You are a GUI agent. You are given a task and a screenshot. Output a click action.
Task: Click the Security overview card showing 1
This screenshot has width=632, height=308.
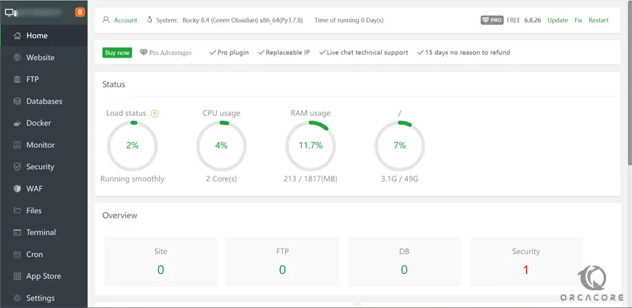click(525, 261)
